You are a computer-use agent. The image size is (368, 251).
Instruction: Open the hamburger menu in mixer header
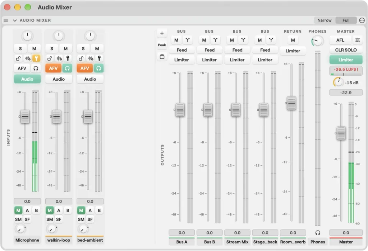point(6,20)
